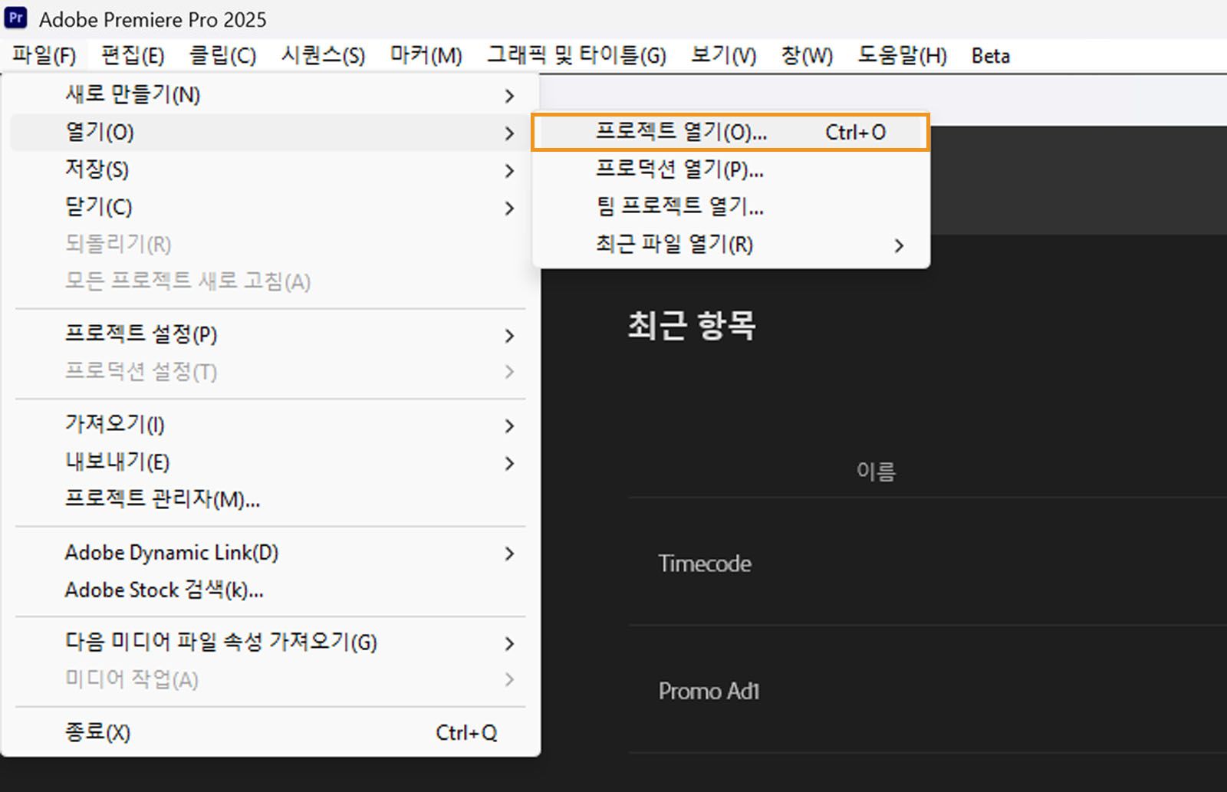Expand the 가져오기(I) submenu
This screenshot has height=792, width=1227.
268,425
